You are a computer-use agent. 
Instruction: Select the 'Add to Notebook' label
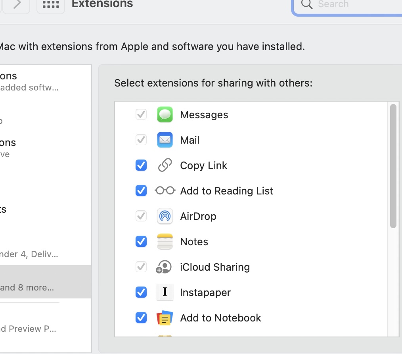coord(220,318)
